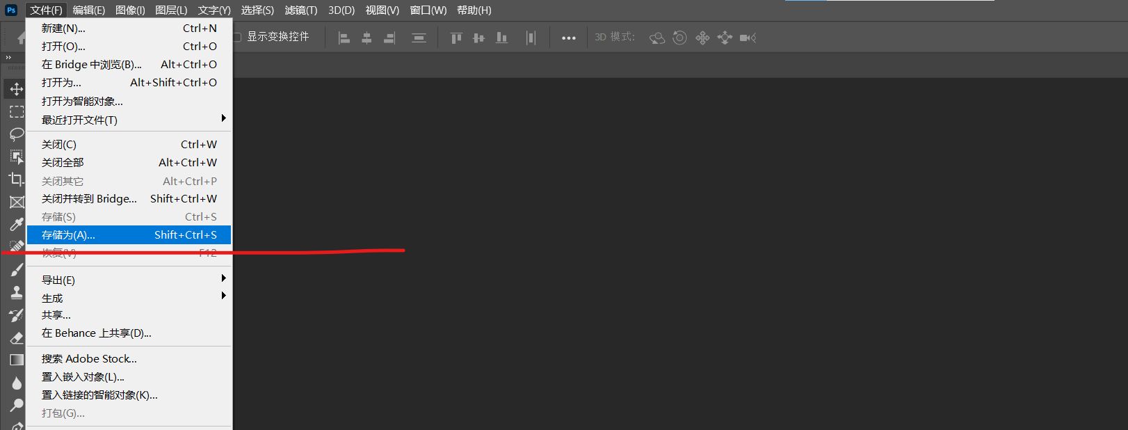Click the align left edges icon
The height and width of the screenshot is (430, 1128).
[x=344, y=38]
